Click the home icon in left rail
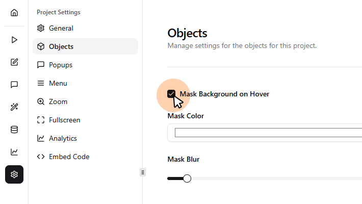The width and height of the screenshot is (362, 204). (x=14, y=13)
